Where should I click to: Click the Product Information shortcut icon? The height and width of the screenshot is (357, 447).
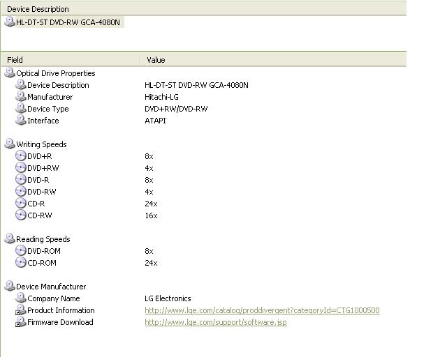click(21, 310)
